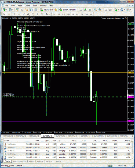Click the magenta 0.83578 price label
The height and width of the screenshot is (168, 135).
(x=131, y=121)
